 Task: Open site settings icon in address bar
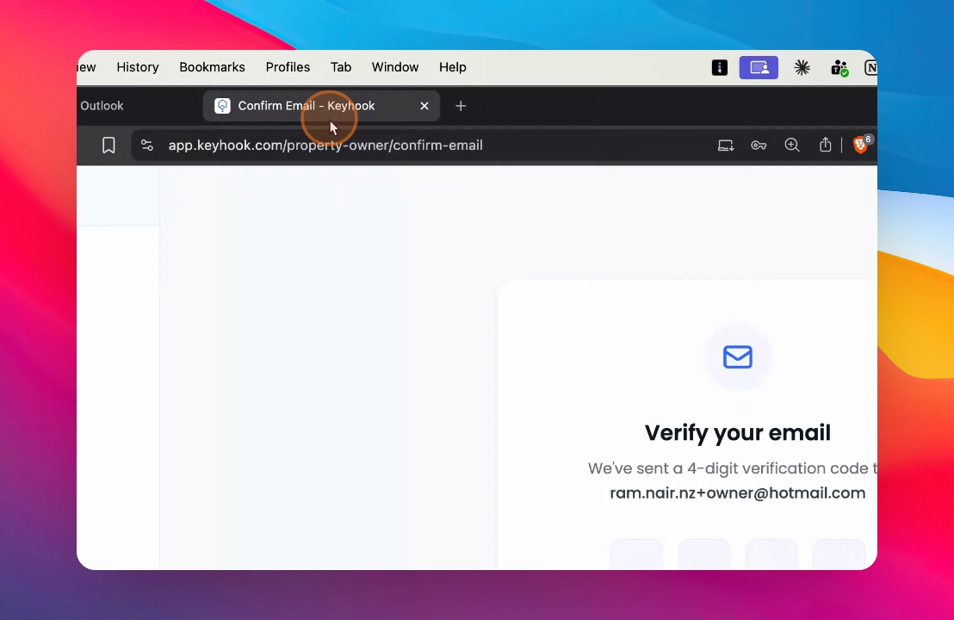[147, 146]
